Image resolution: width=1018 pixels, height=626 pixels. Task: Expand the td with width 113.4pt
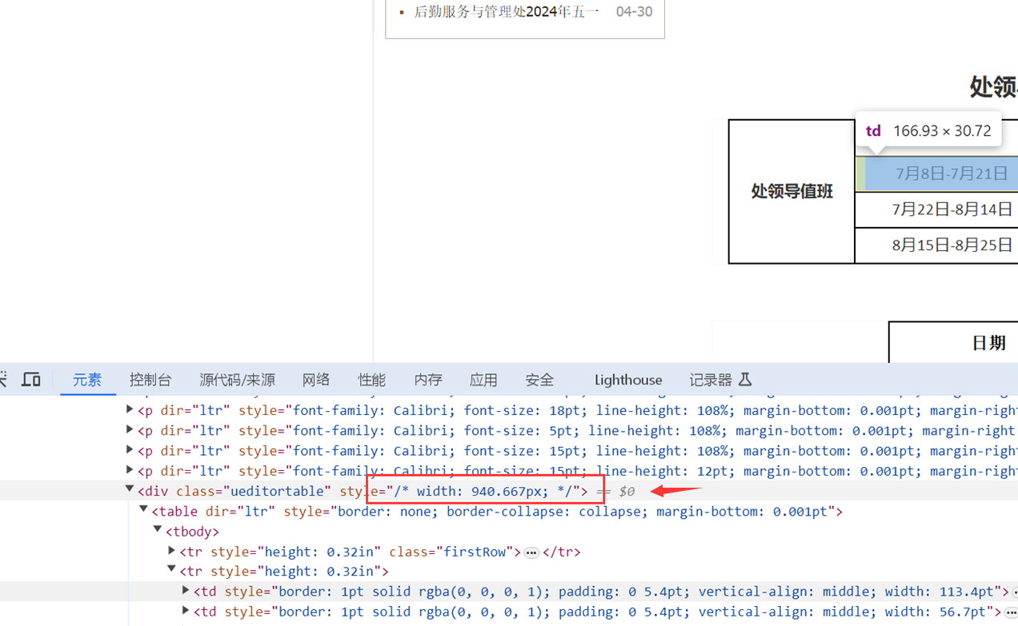coord(186,591)
